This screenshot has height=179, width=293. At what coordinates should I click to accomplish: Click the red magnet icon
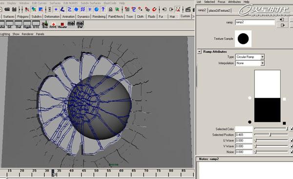(154, 9)
